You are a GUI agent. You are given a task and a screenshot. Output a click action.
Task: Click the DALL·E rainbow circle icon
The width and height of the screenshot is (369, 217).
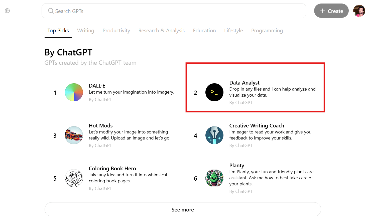click(74, 92)
